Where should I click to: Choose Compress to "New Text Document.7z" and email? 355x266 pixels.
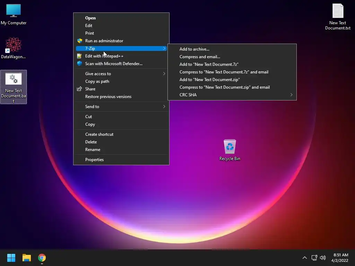232,72
